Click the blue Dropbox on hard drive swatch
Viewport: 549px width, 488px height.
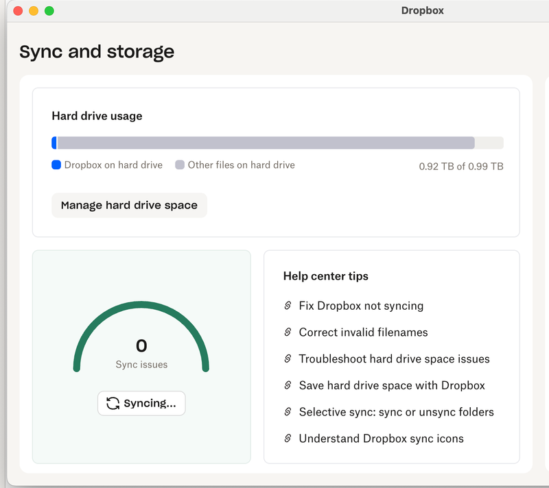(x=56, y=165)
